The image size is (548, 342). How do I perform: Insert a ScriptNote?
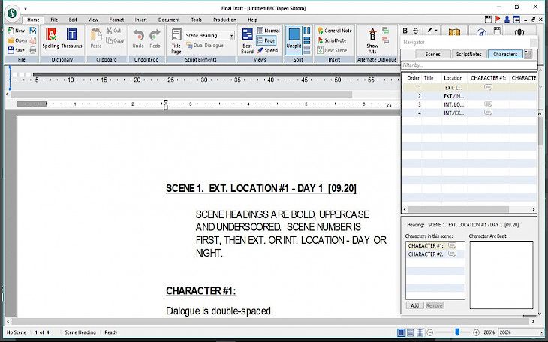332,40
